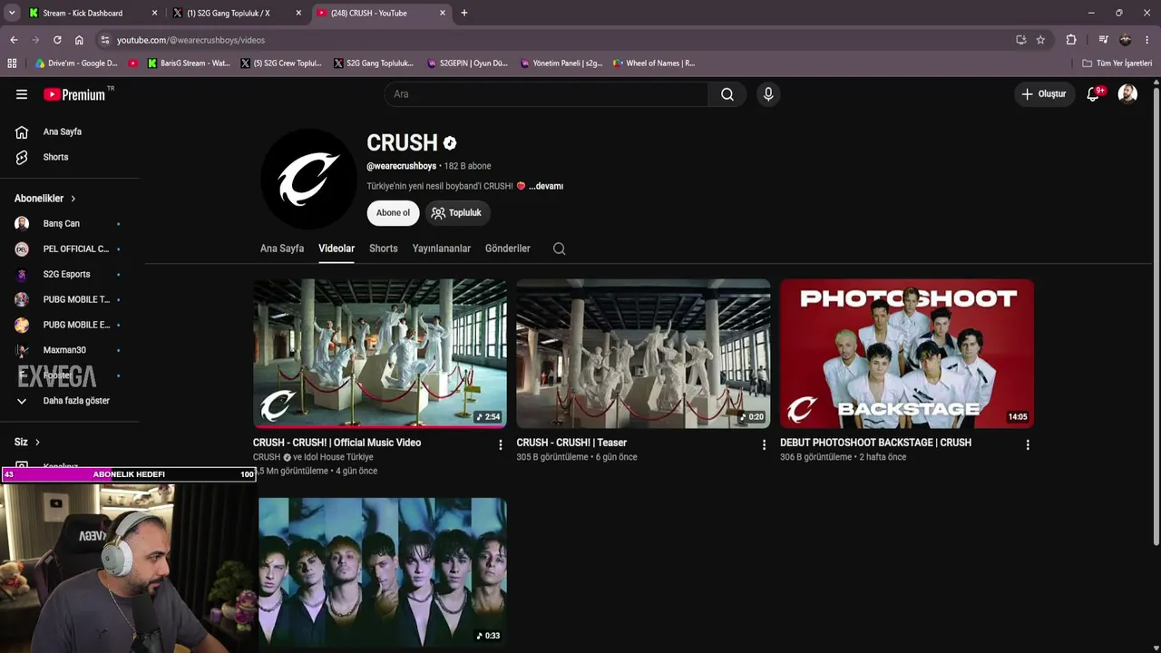Open the Topluluk button
The width and height of the screenshot is (1161, 653).
click(x=457, y=213)
